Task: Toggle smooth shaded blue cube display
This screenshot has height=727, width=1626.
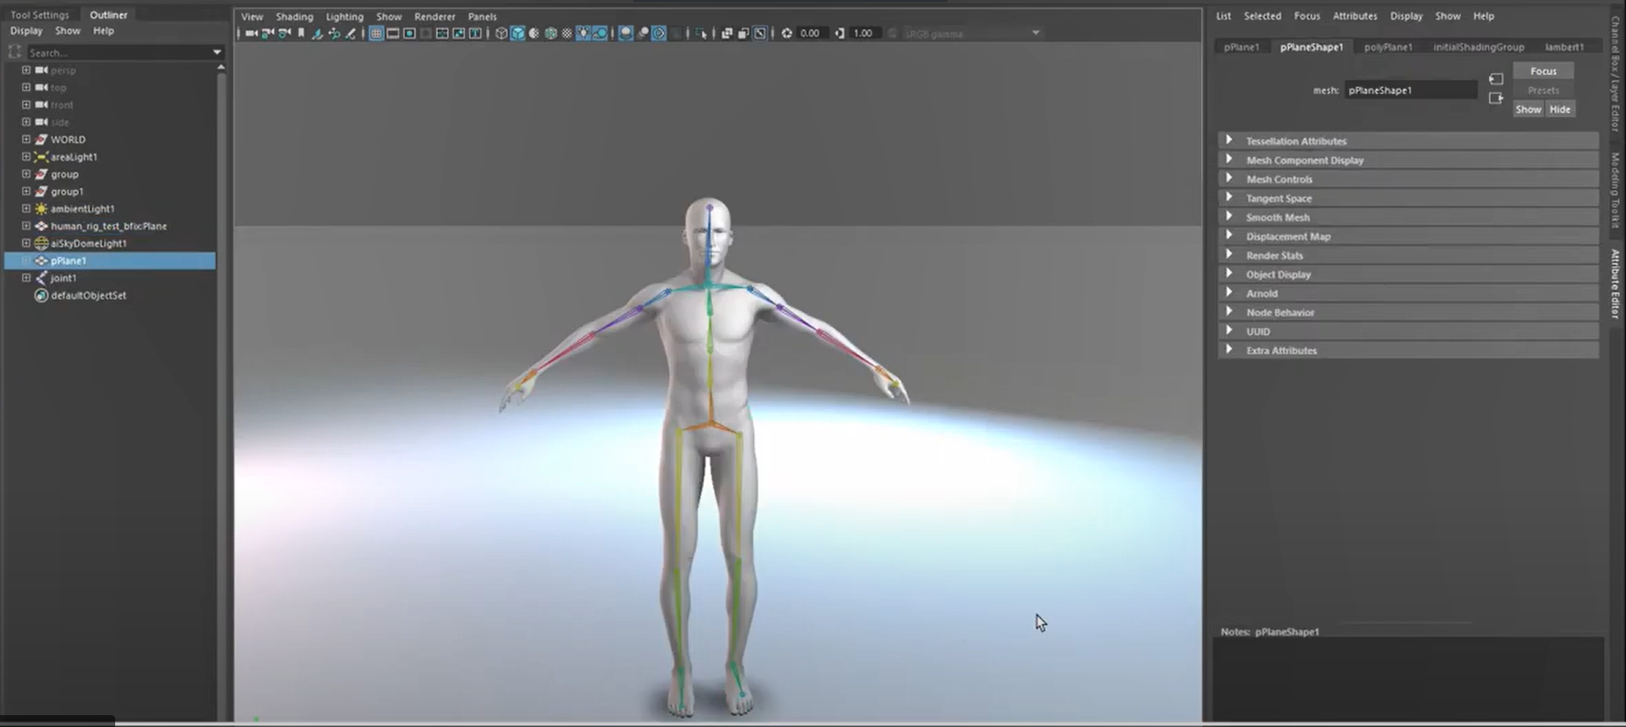Action: (x=517, y=34)
